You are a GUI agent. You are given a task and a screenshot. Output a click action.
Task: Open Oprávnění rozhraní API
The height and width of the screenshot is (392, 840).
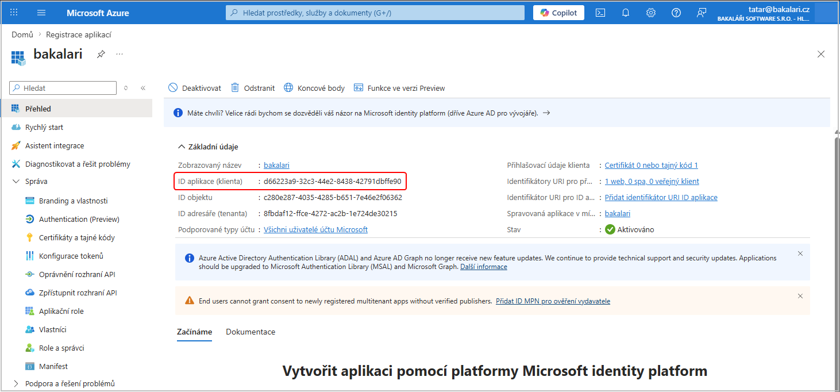(76, 274)
